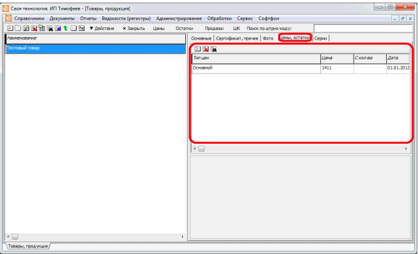Switch to the Сертификат, прочее tab
This screenshot has height=254, width=418.
237,38
